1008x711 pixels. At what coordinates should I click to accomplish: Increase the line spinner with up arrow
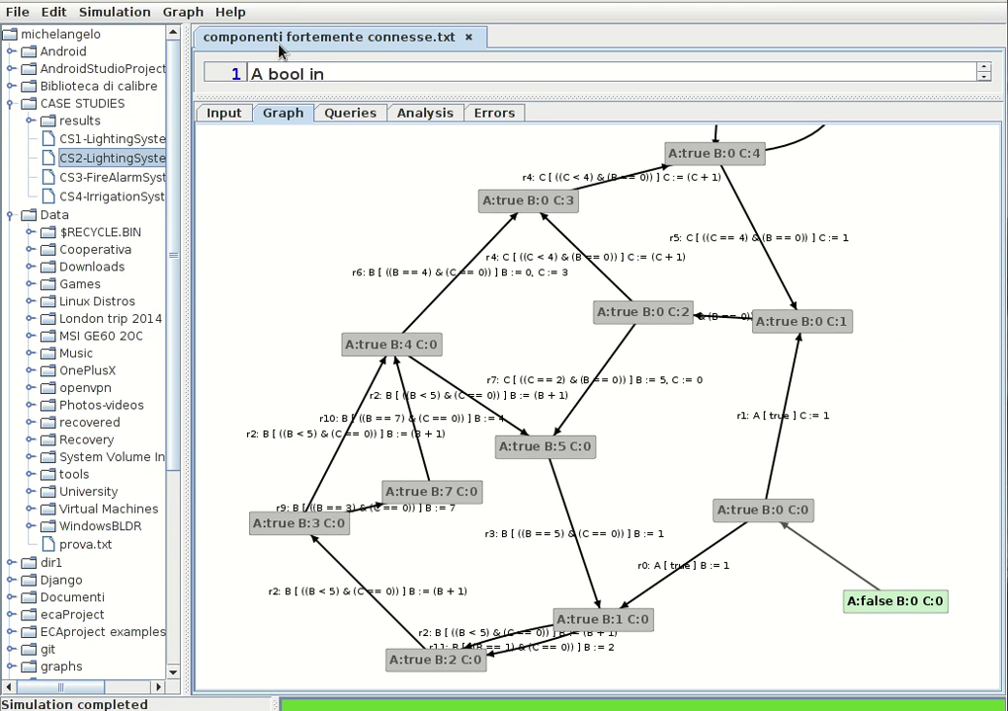click(x=983, y=67)
